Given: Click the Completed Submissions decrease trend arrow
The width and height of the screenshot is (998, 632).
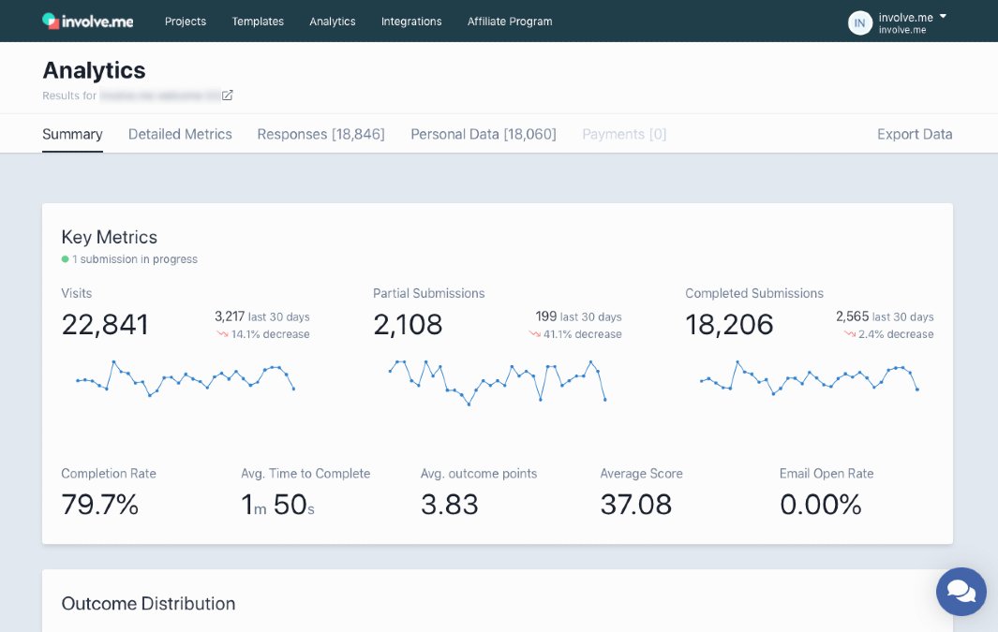Looking at the screenshot, I should click(x=849, y=334).
